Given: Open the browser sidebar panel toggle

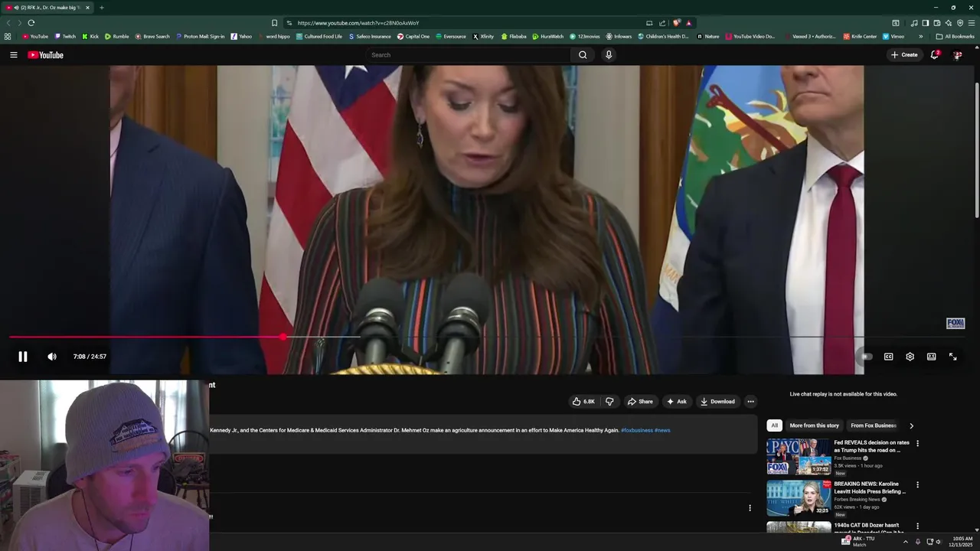Looking at the screenshot, I should [925, 23].
